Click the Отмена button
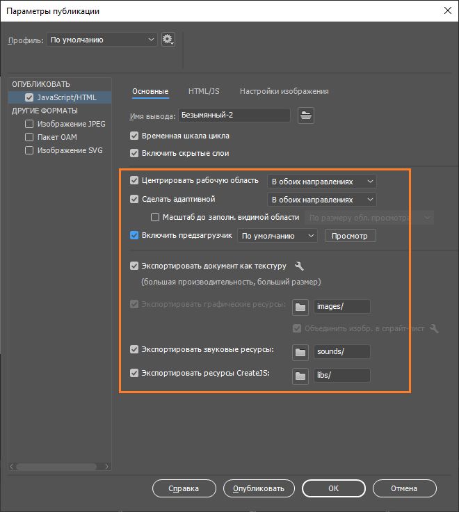 [x=405, y=488]
